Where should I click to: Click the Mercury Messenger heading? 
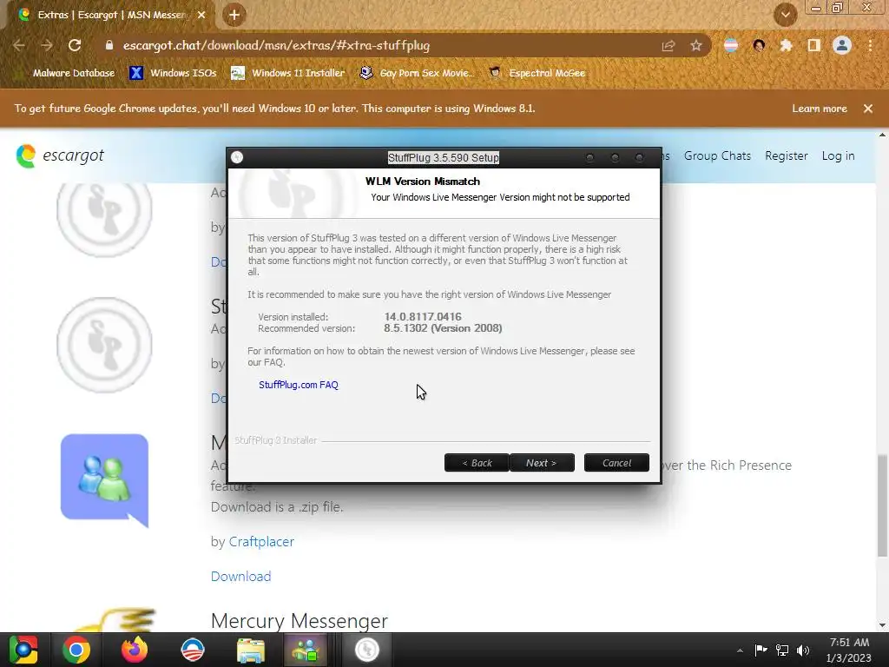tap(300, 621)
